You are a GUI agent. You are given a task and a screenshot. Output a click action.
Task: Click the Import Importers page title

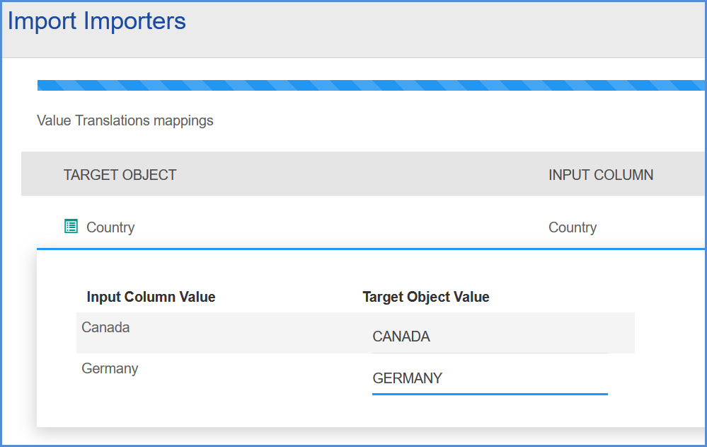pyautogui.click(x=96, y=21)
